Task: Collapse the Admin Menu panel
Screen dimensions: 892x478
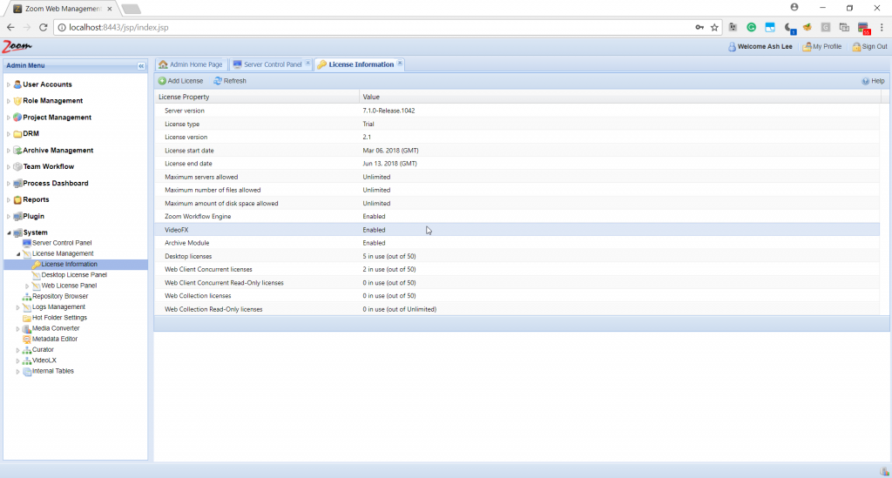Action: pyautogui.click(x=141, y=66)
